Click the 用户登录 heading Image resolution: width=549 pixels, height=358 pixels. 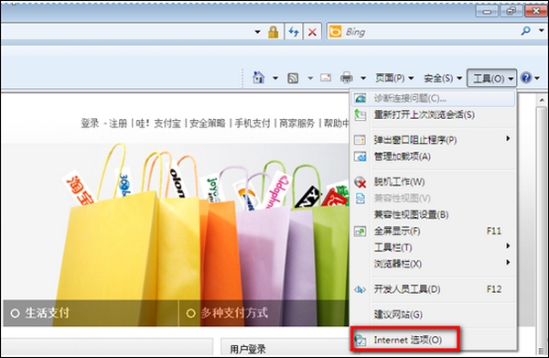(x=248, y=349)
